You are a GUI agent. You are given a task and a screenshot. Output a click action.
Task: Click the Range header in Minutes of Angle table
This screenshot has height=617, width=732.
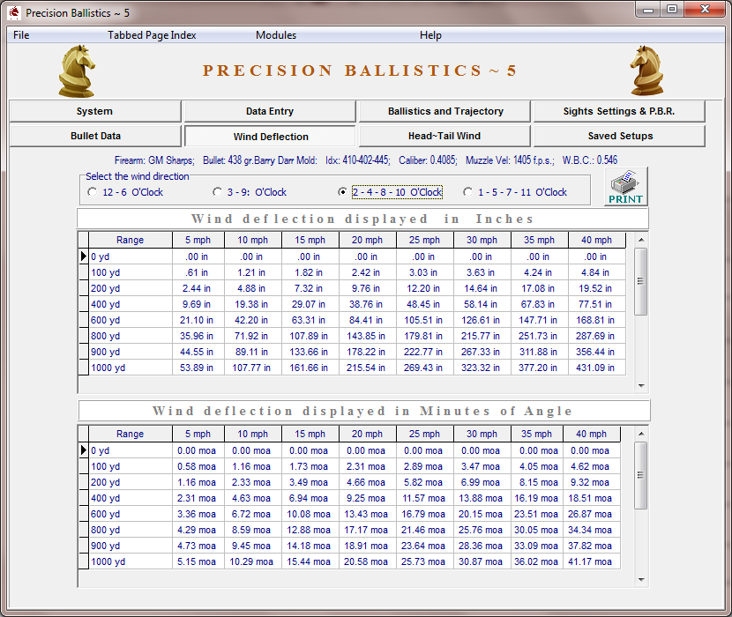(x=131, y=434)
